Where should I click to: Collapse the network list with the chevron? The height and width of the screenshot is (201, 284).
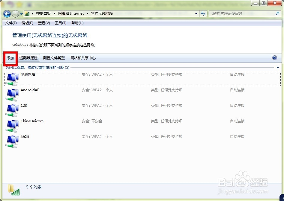[x=278, y=68]
